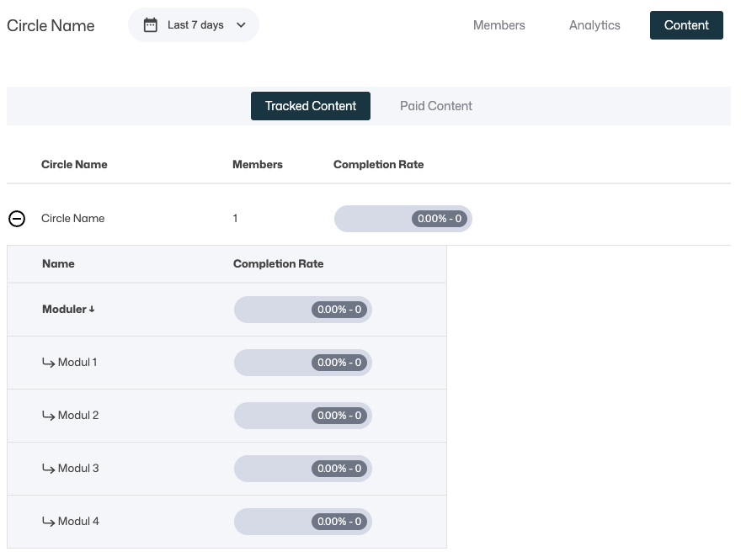
Task: Collapse the Circle Name row minus icon
Action: 17,219
